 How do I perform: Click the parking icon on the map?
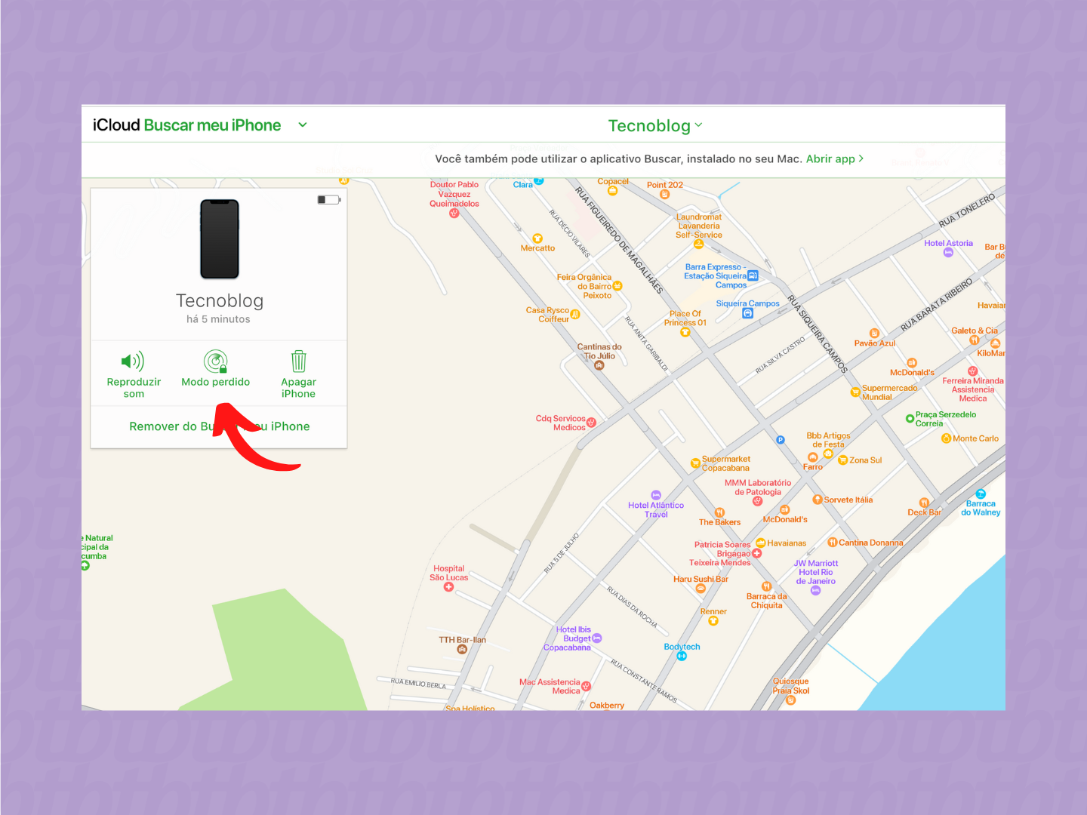[x=779, y=439]
